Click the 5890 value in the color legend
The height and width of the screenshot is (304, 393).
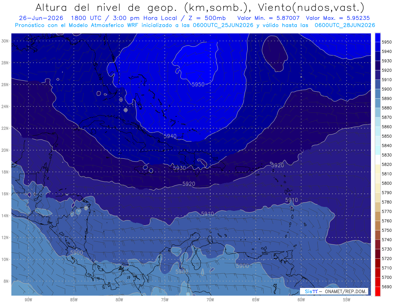(x=387, y=98)
